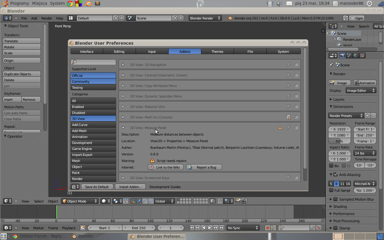This screenshot has height=240, width=384.
Task: Open the World properties globe tab
Action: tap(356, 55)
